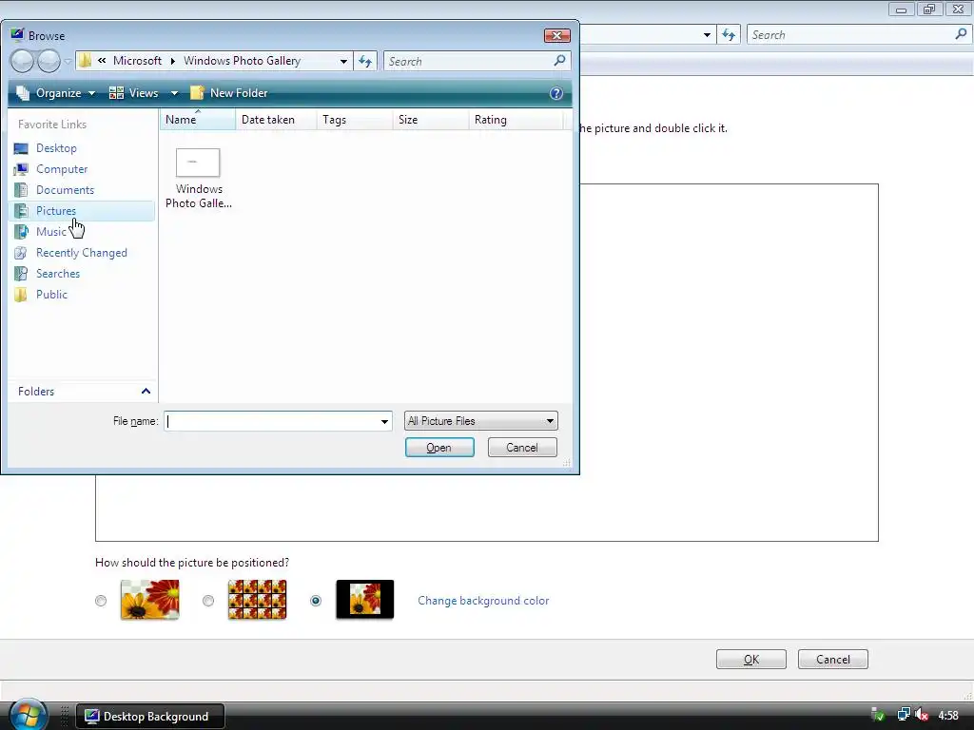Click the Searches folder icon
Screen dimensions: 974x730
[x=21, y=273]
